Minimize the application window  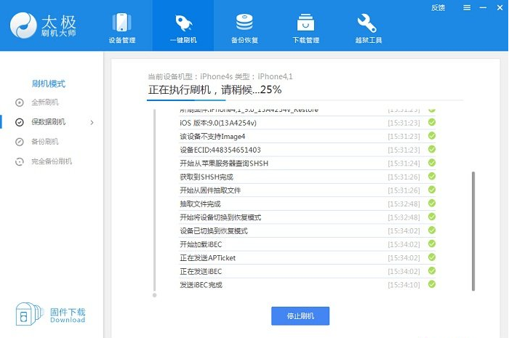point(483,7)
